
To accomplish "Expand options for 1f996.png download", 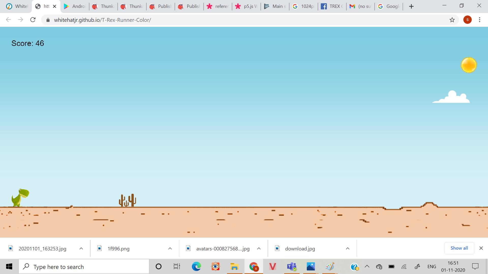I will (170, 248).
